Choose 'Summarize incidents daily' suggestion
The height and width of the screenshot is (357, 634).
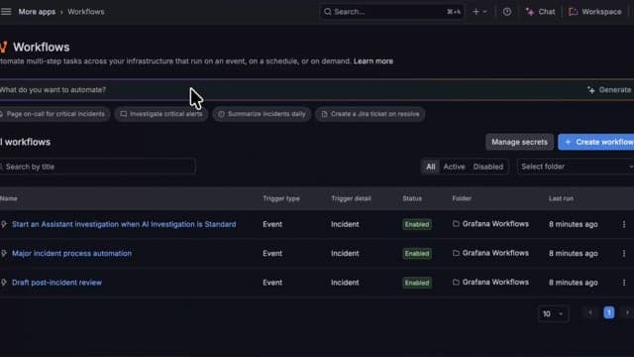262,114
